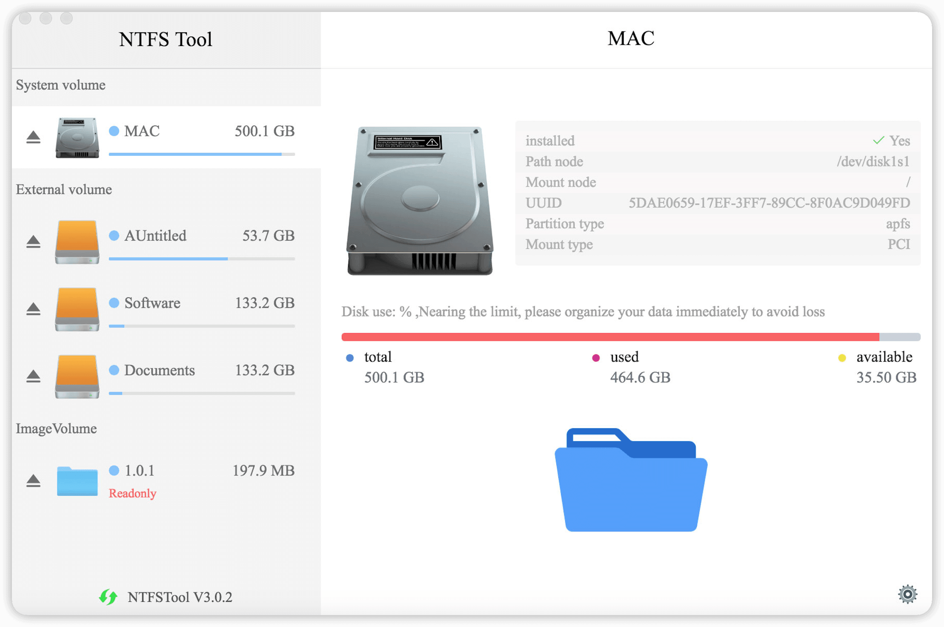Viewport: 944px width, 627px height.
Task: Click the total value 500.1 GB under legend
Action: (x=394, y=377)
